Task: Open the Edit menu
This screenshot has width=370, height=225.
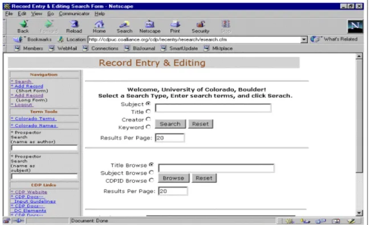Action: point(22,14)
